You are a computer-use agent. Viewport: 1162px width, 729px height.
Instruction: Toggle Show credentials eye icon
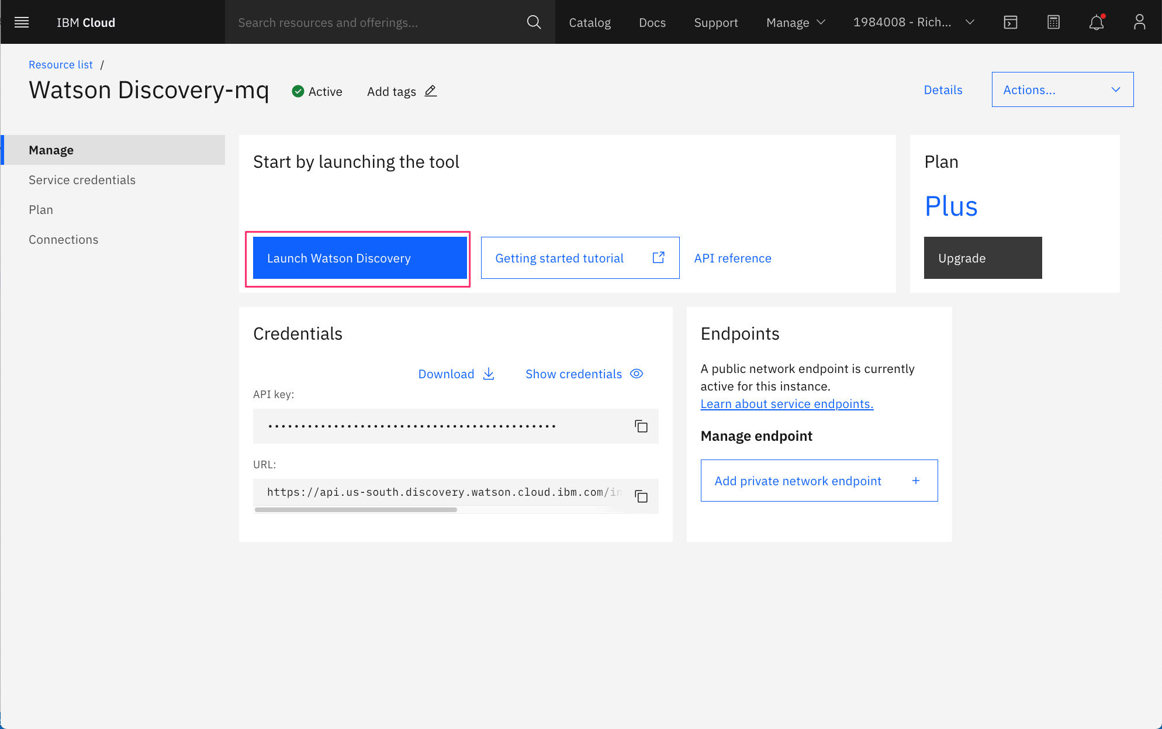[637, 374]
